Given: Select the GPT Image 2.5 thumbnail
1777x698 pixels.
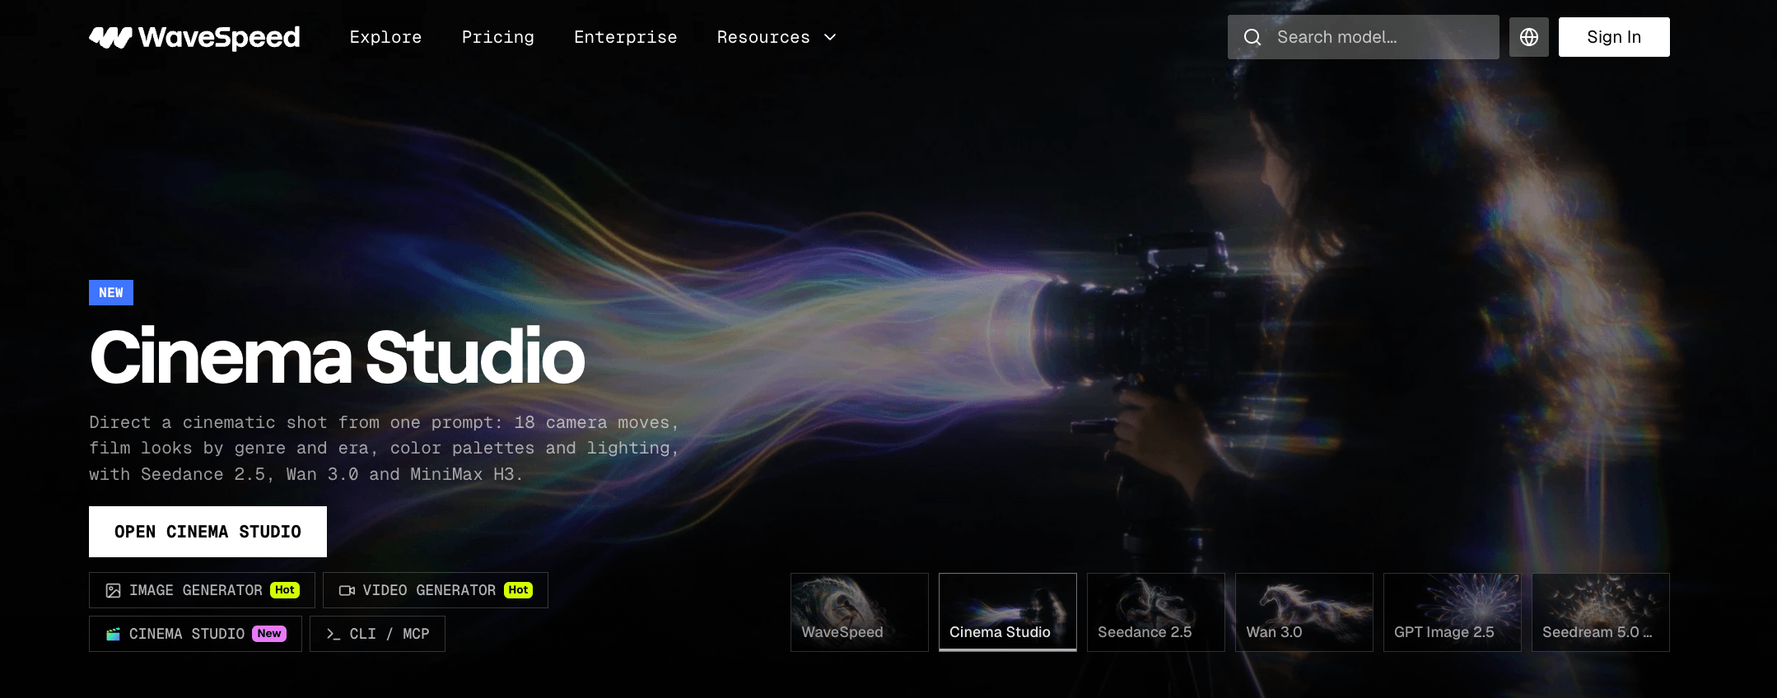Looking at the screenshot, I should tap(1453, 612).
